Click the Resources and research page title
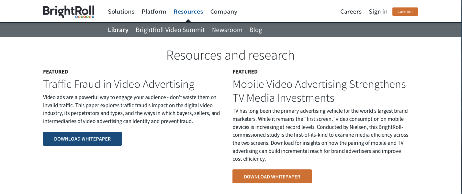Image resolution: width=462 pixels, height=194 pixels. pos(231,55)
